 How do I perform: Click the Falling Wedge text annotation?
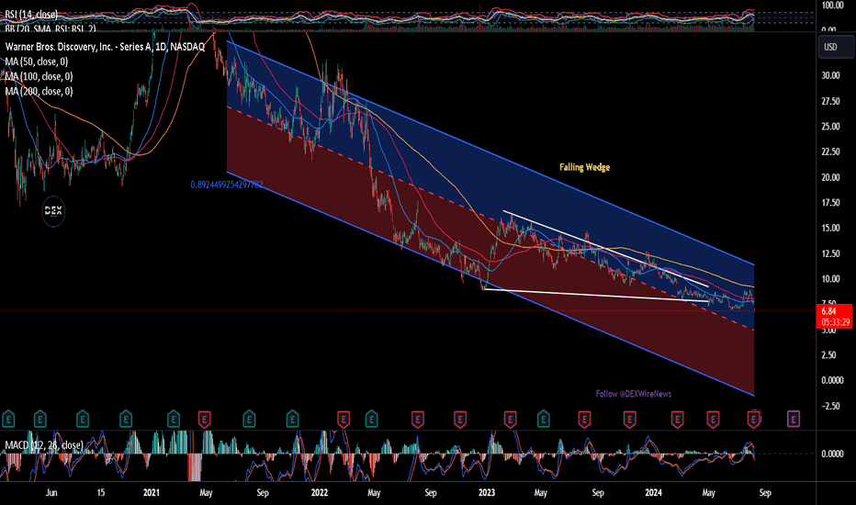click(x=585, y=167)
